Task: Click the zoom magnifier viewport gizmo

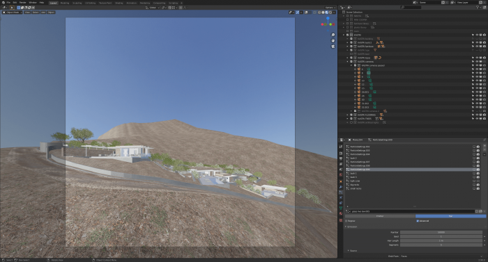Action: pyautogui.click(x=333, y=35)
